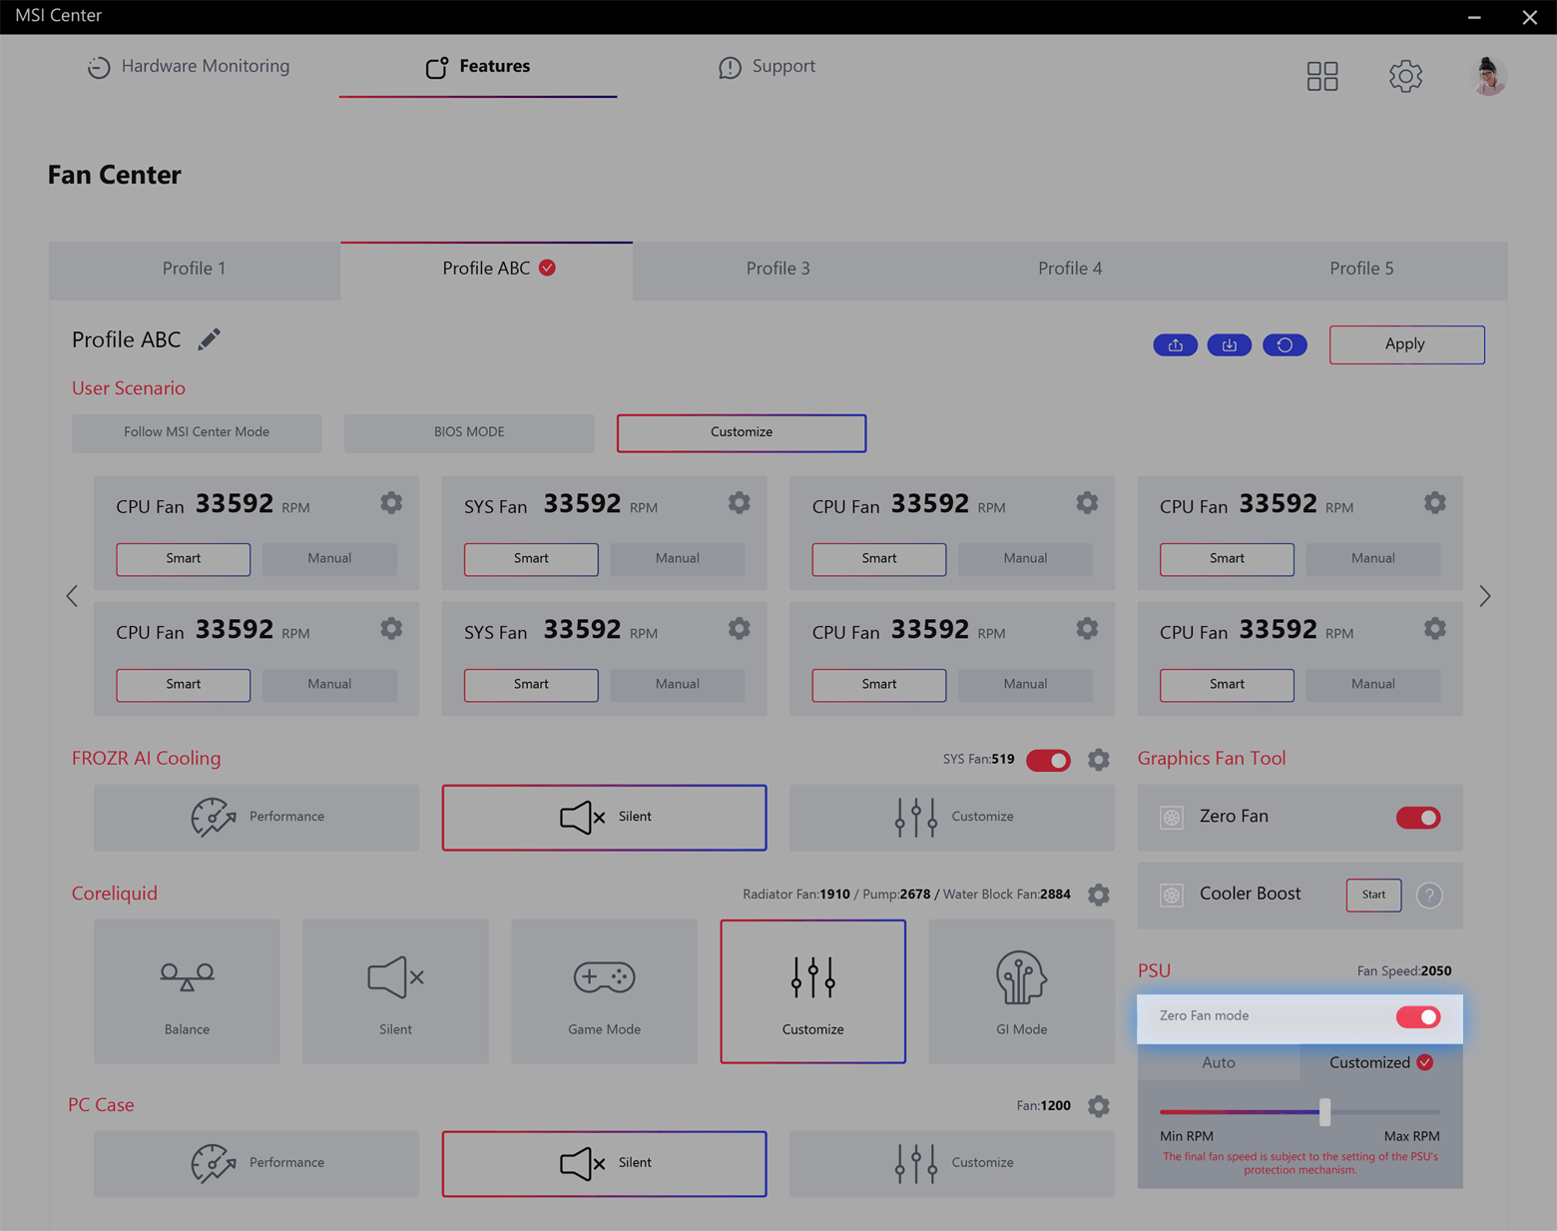The width and height of the screenshot is (1557, 1231).
Task: Start Cooler Boost
Action: click(1373, 895)
